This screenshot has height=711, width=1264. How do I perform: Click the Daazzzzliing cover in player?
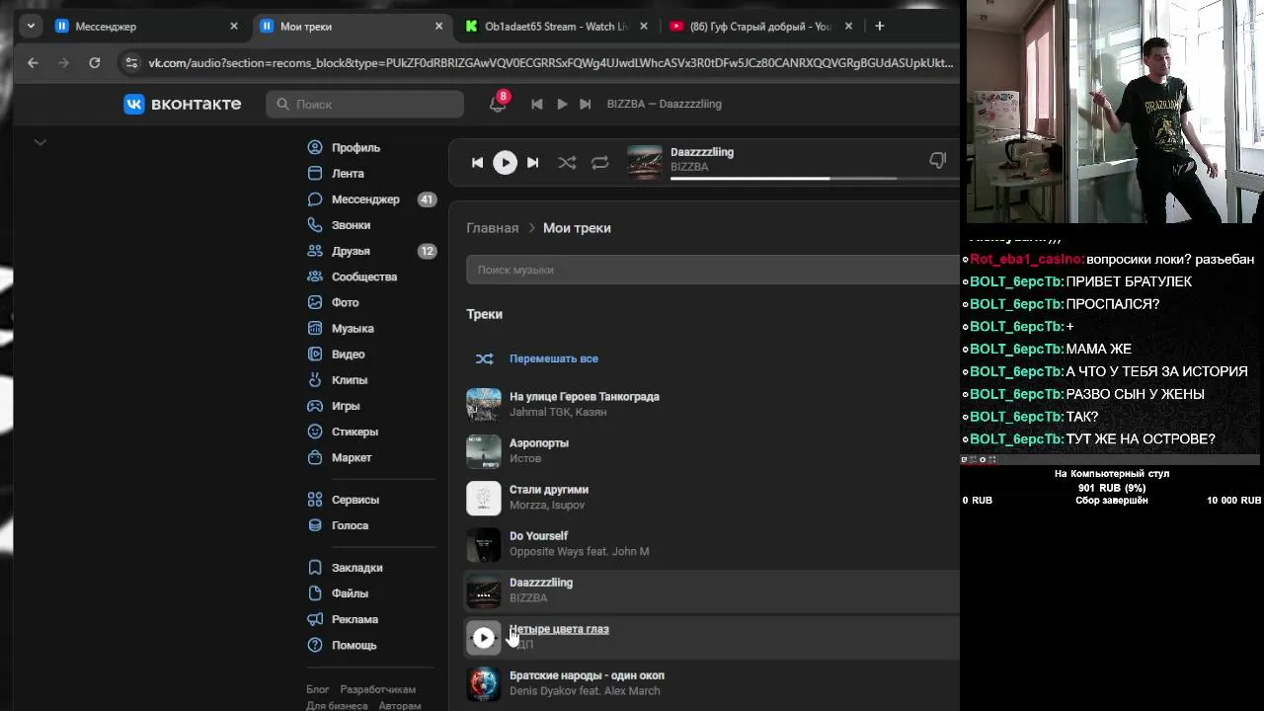(645, 162)
